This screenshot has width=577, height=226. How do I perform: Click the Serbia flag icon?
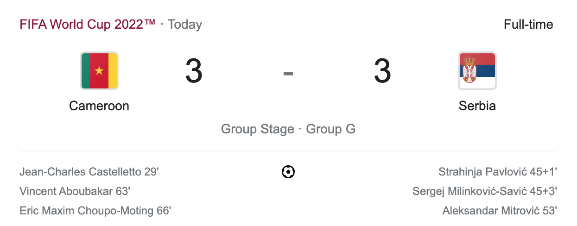coord(477,71)
